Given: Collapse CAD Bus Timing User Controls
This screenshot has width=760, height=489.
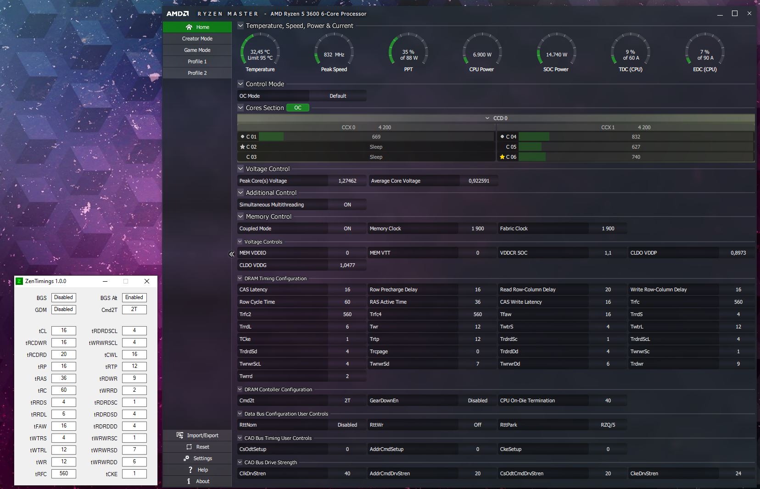Looking at the screenshot, I should click(x=240, y=438).
